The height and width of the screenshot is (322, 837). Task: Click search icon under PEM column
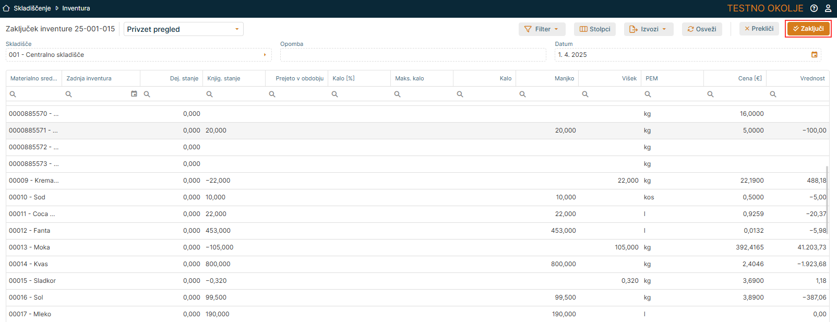[648, 94]
